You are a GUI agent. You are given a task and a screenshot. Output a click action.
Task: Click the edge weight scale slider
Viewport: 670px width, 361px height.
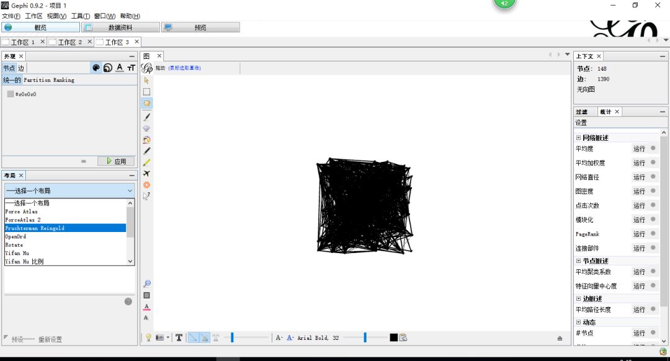(x=246, y=337)
